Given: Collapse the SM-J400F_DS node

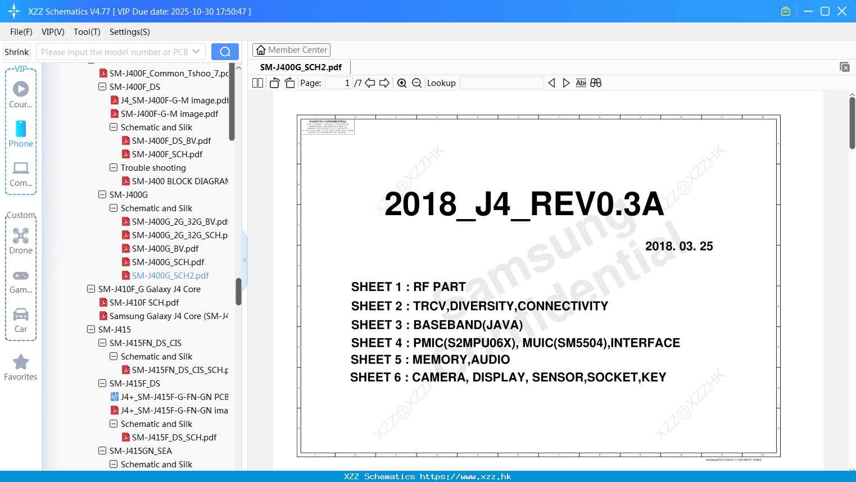Looking at the screenshot, I should (x=102, y=87).
